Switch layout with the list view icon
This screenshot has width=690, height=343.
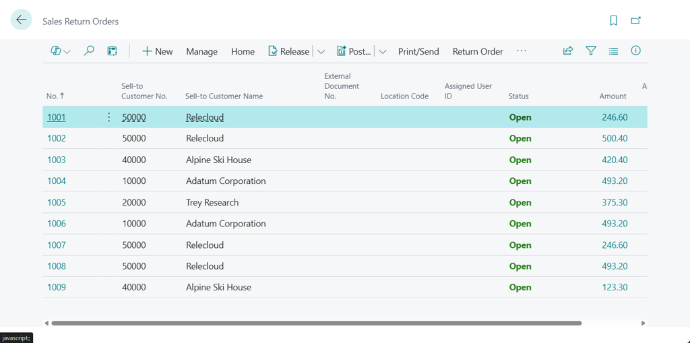[x=613, y=51]
